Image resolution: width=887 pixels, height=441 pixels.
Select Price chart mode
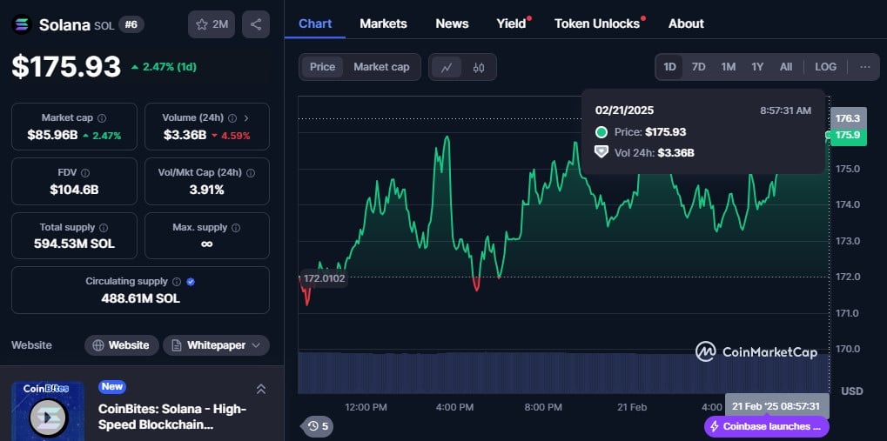(322, 67)
